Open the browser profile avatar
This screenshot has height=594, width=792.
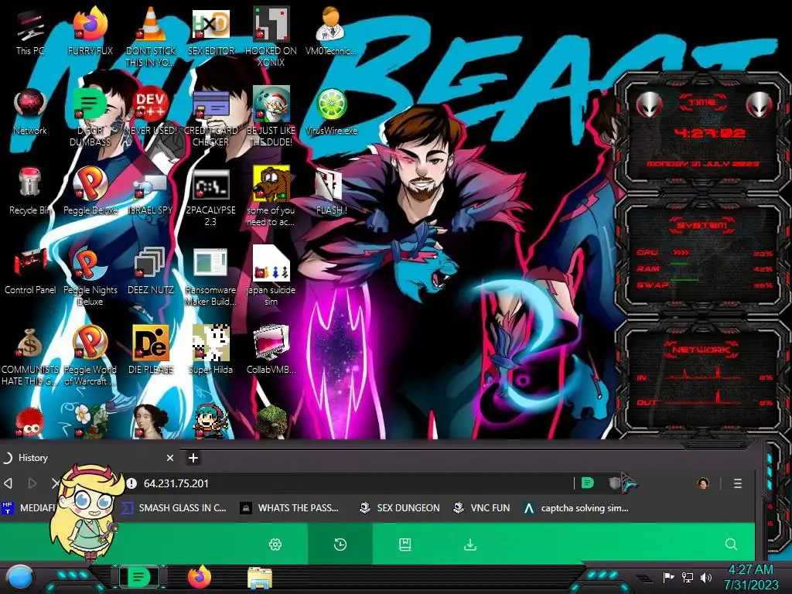(703, 483)
